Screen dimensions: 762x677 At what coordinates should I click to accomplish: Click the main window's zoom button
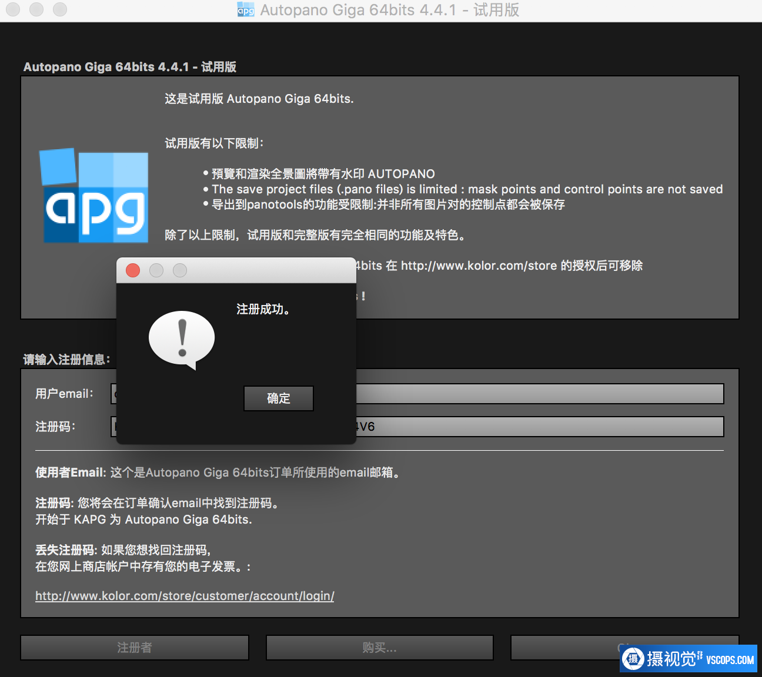click(60, 9)
